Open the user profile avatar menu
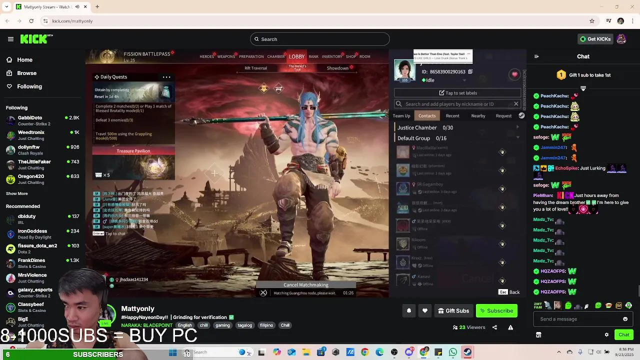 (x=621, y=39)
